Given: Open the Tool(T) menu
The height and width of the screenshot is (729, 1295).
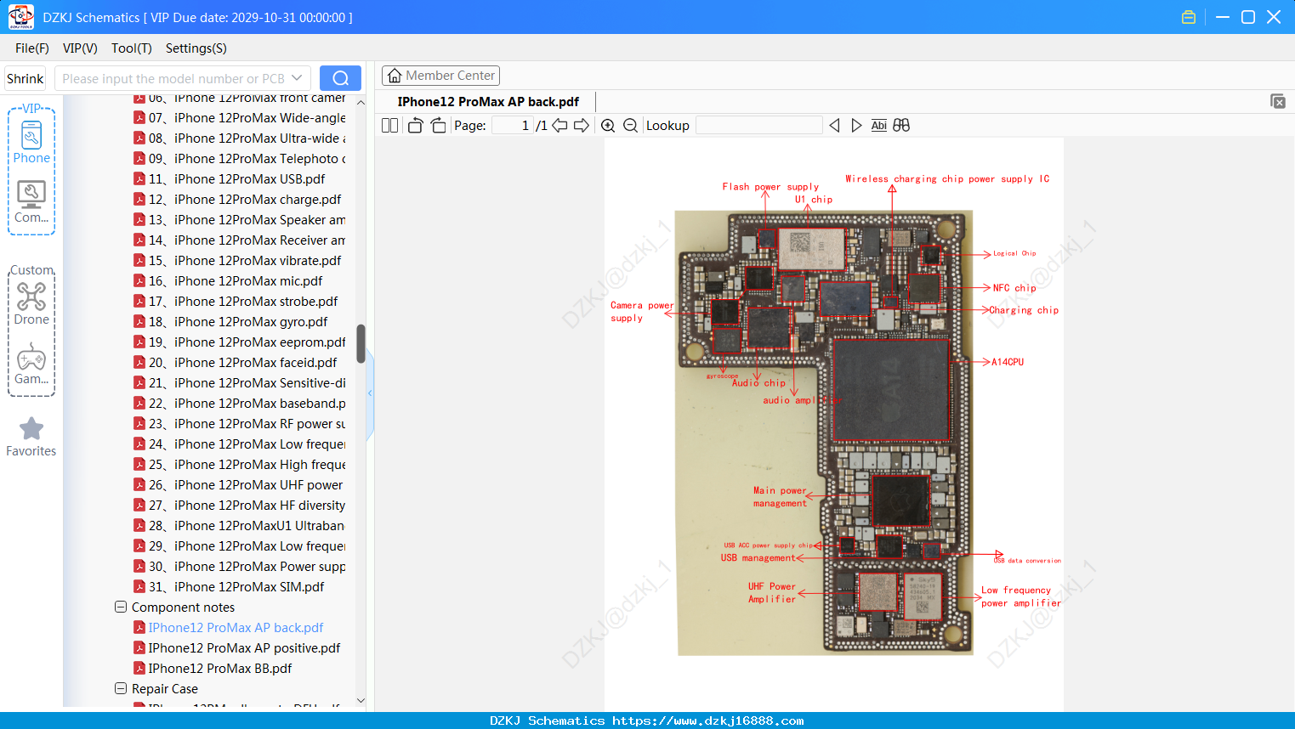Looking at the screenshot, I should click(132, 48).
